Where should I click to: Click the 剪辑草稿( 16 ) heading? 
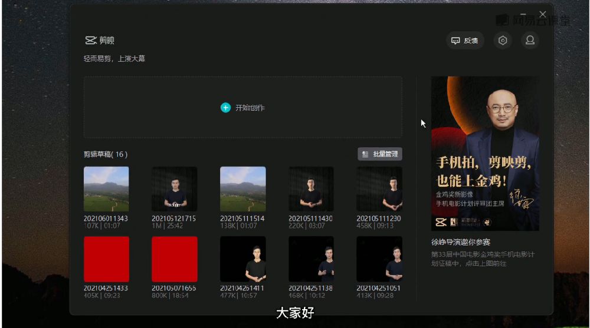[x=106, y=154]
